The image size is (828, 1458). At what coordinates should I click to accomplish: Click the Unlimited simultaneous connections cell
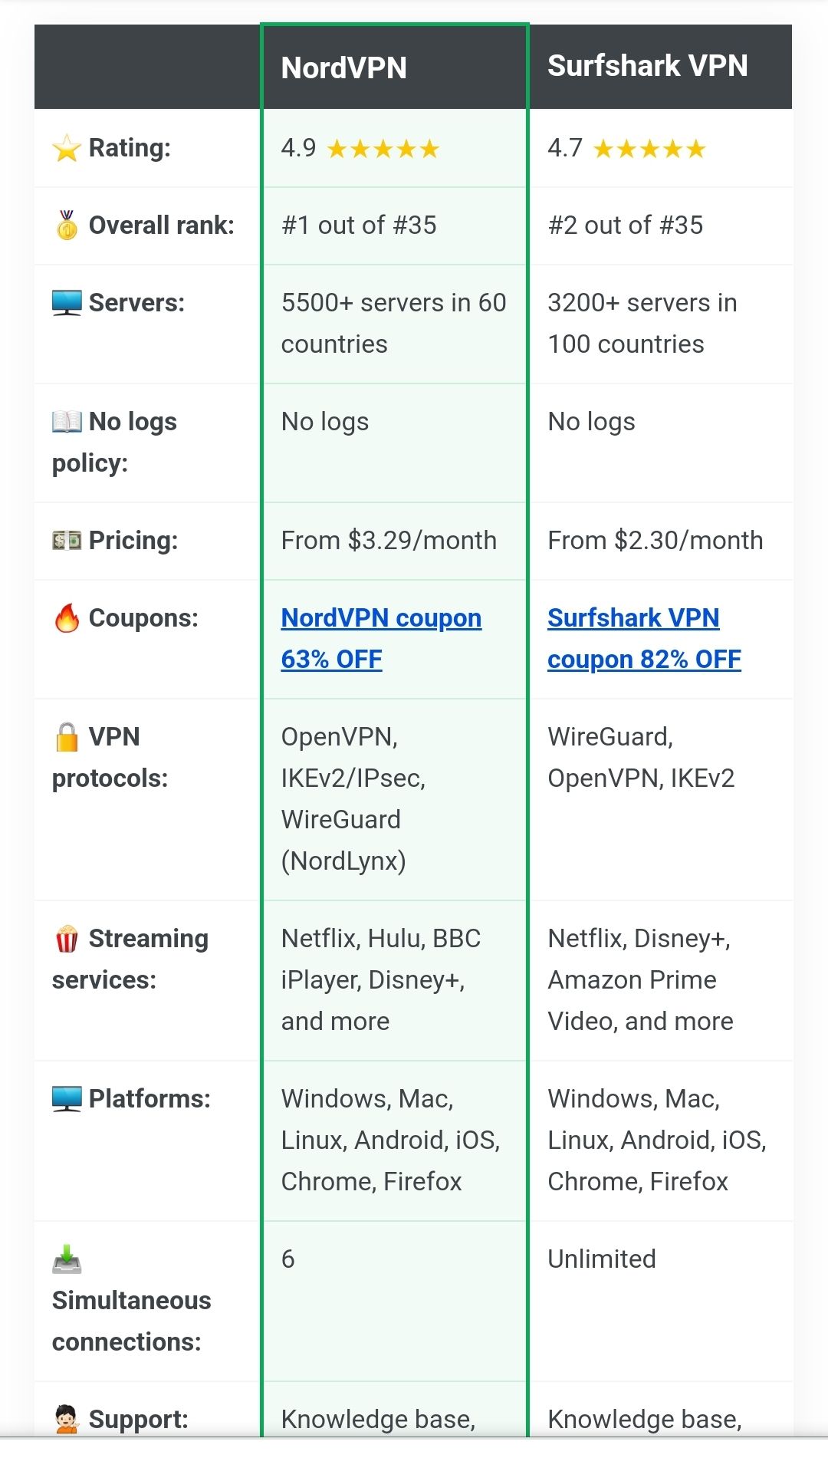click(x=601, y=1259)
